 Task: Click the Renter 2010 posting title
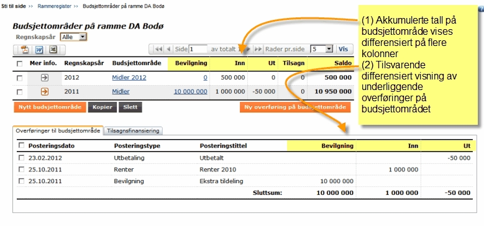(x=217, y=169)
